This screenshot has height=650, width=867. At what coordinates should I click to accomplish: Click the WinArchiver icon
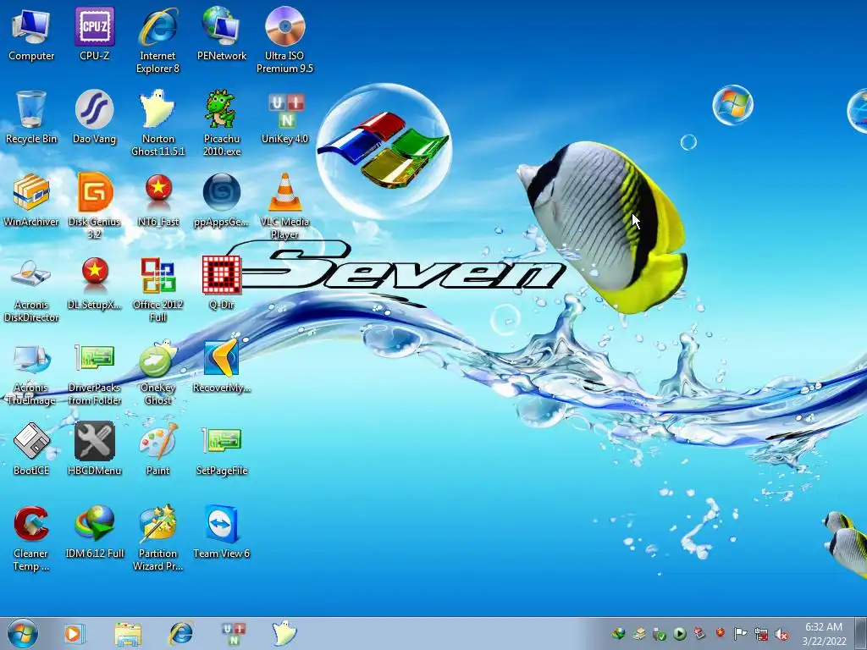(x=31, y=201)
